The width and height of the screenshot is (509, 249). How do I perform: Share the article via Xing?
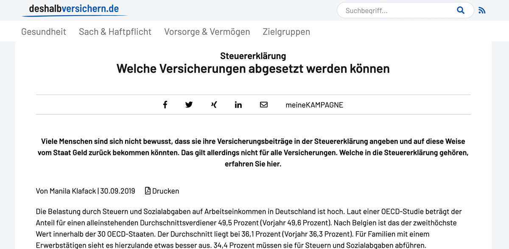pos(213,104)
